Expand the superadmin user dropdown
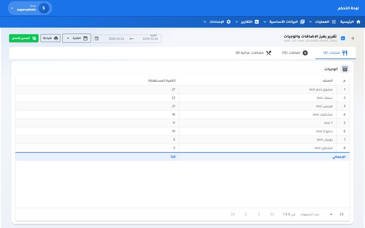This screenshot has width=365, height=228. (x=30, y=8)
